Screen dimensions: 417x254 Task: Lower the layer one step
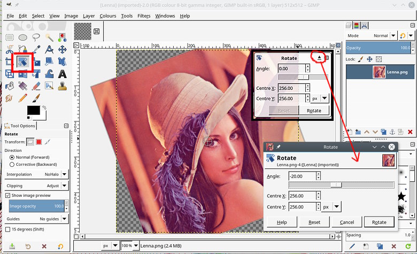(x=375, y=132)
